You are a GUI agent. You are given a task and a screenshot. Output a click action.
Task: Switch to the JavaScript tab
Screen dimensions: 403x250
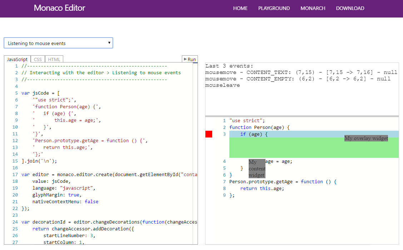click(17, 59)
